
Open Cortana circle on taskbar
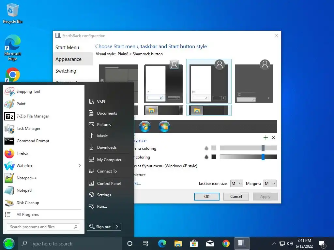130,243
